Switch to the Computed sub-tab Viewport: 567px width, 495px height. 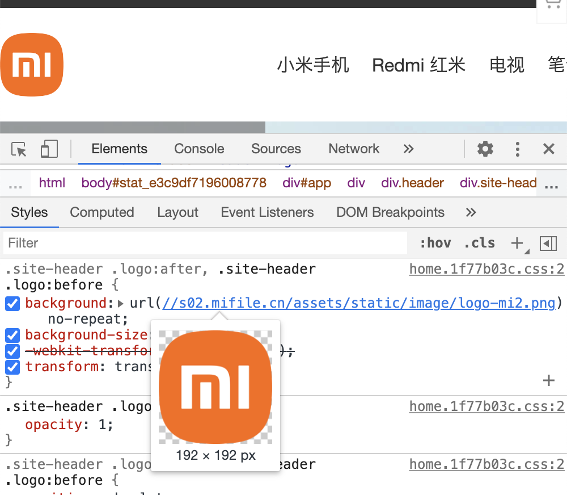click(102, 212)
